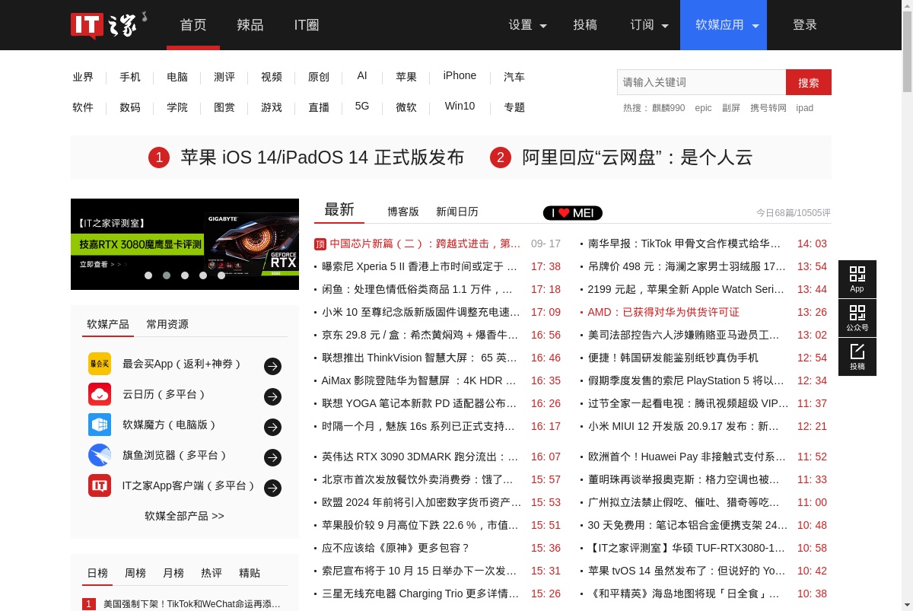913x611 pixels.
Task: Click arrow button beside 旗鱼浏览器
Action: pos(272,458)
